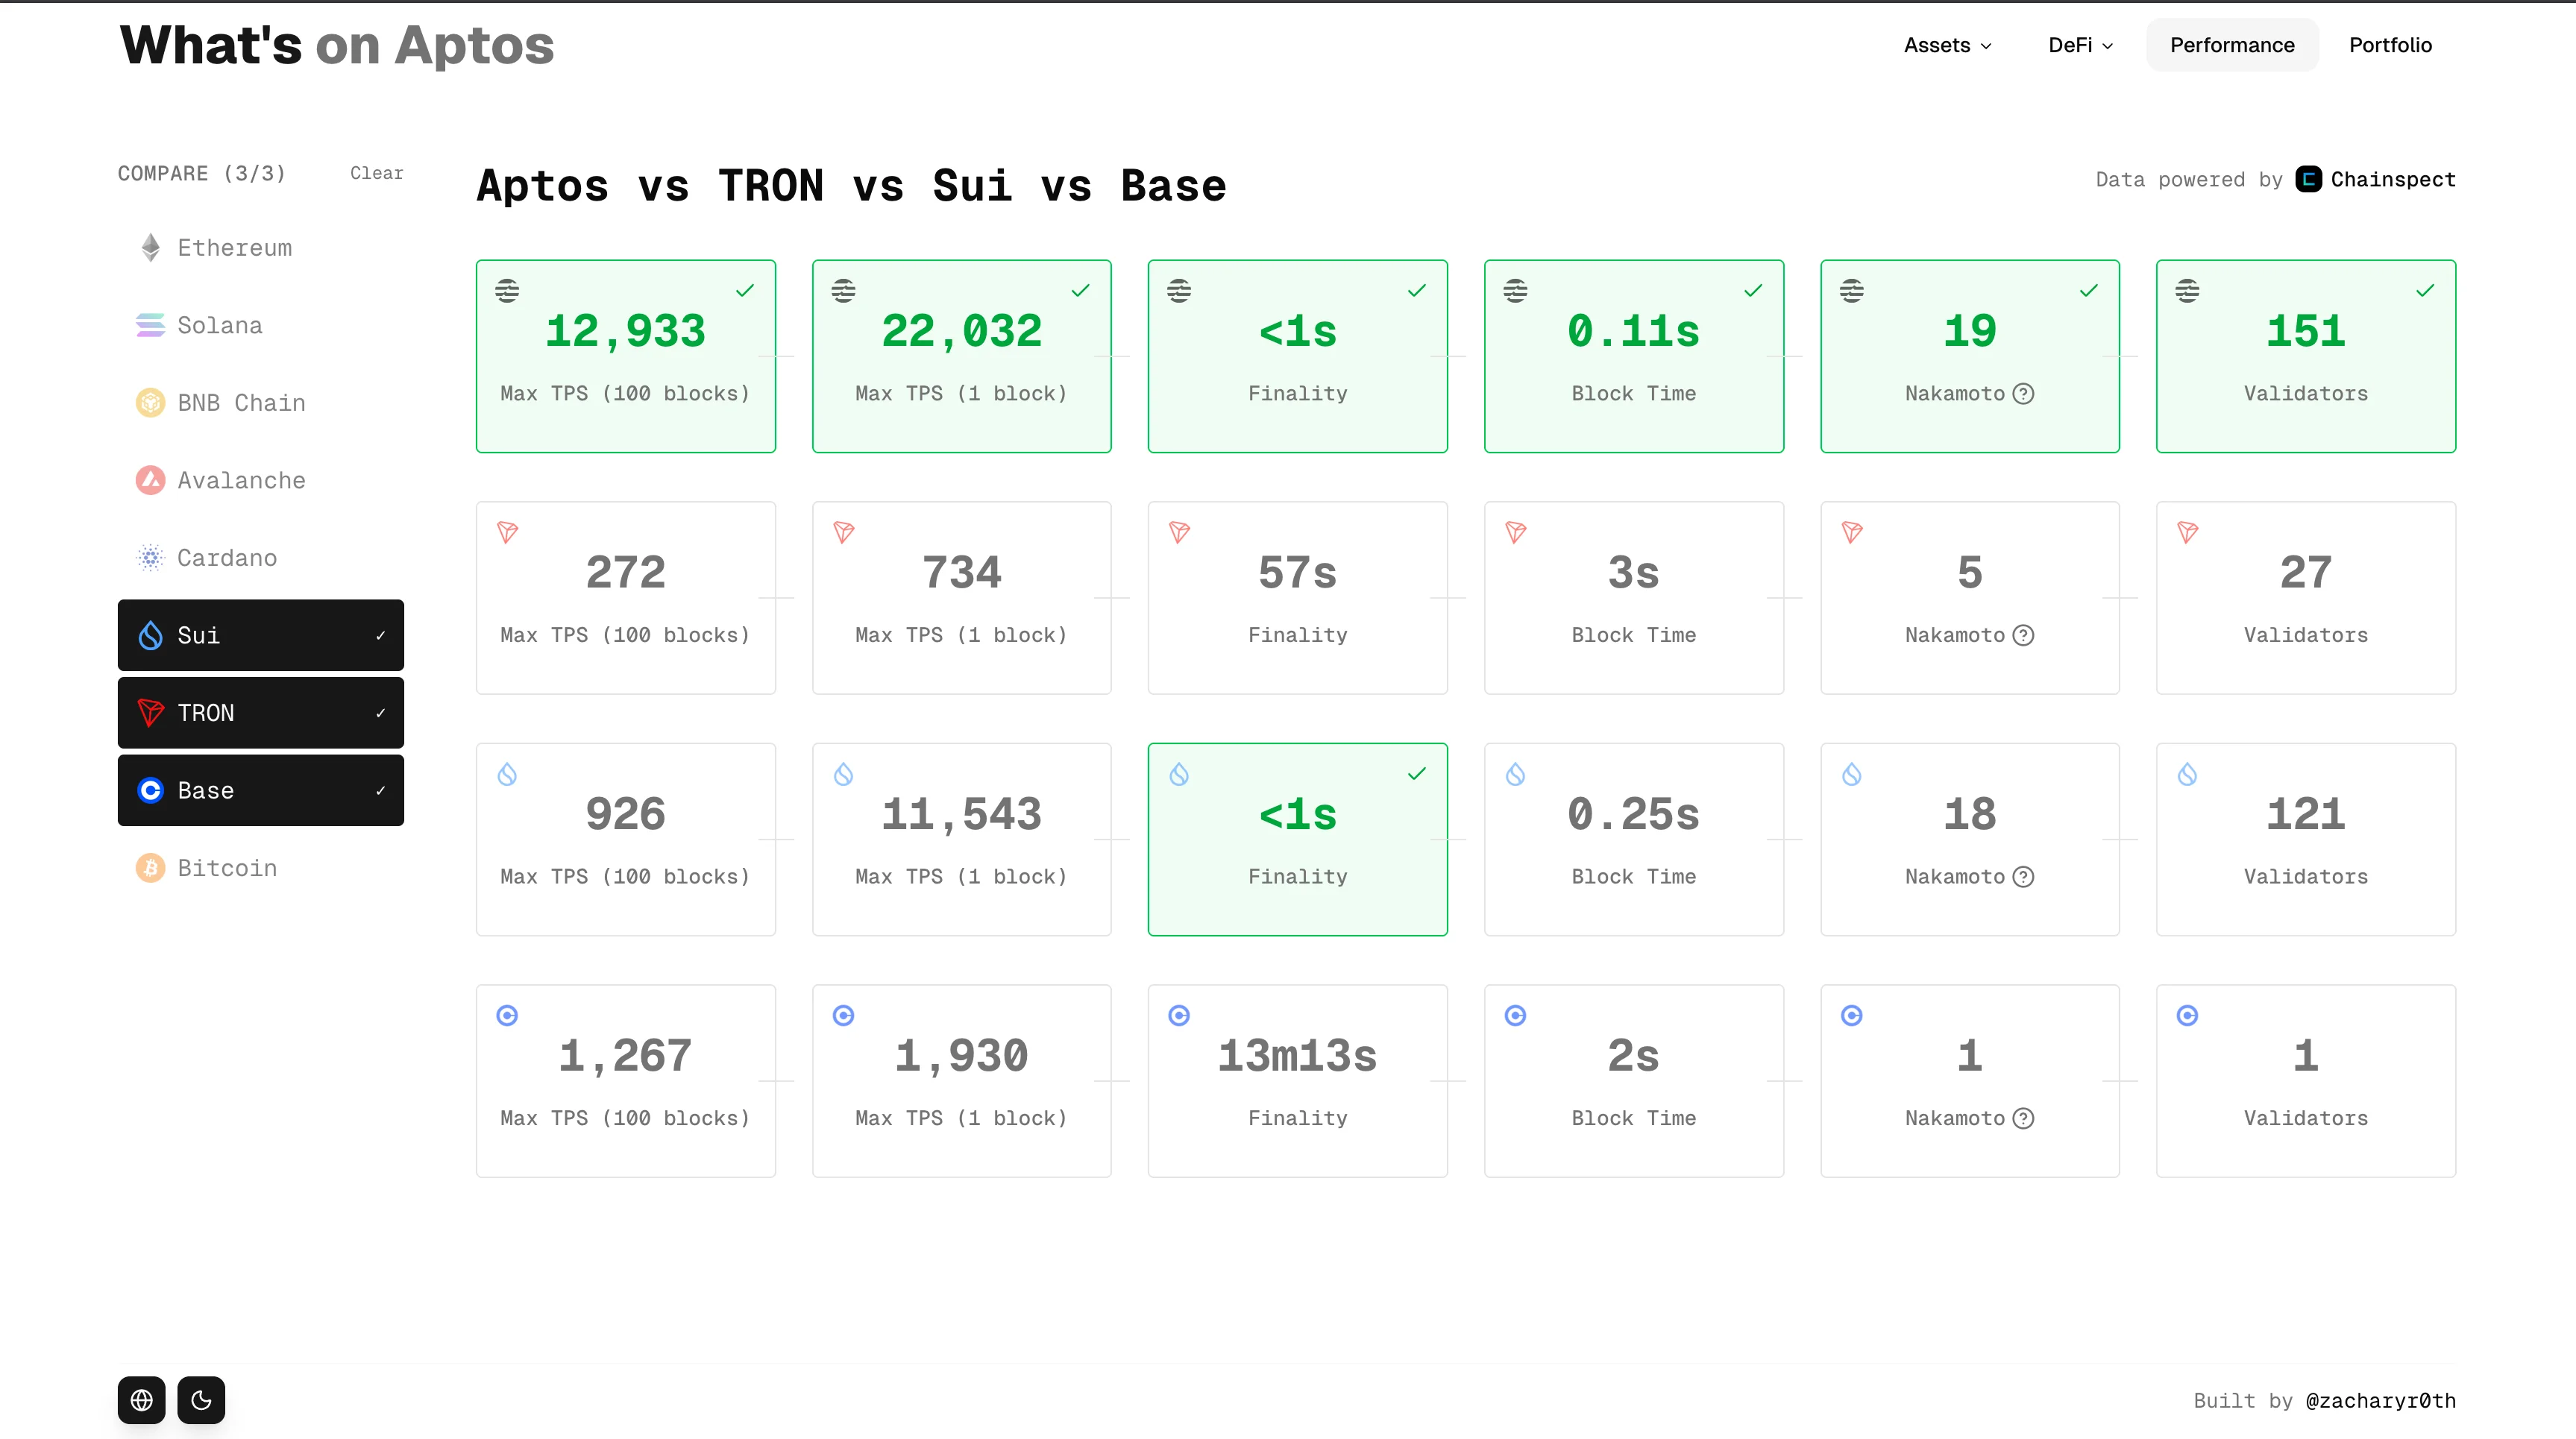The width and height of the screenshot is (2576, 1439).
Task: Clear all compared chains
Action: [x=376, y=172]
